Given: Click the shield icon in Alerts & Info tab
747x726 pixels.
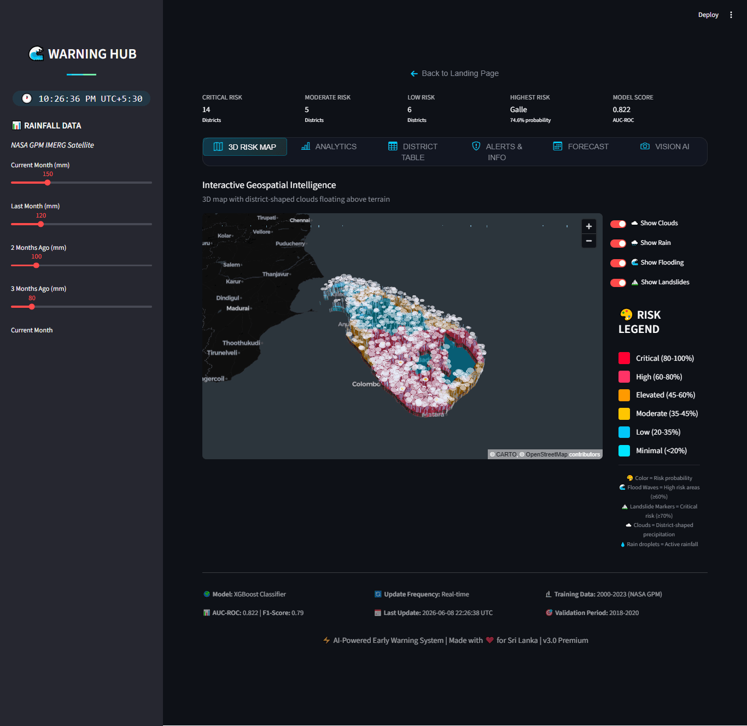Looking at the screenshot, I should pyautogui.click(x=476, y=146).
